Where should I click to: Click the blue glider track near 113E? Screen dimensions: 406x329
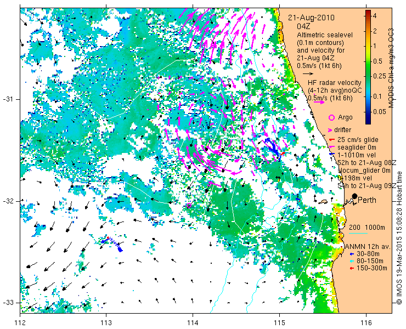[112, 243]
